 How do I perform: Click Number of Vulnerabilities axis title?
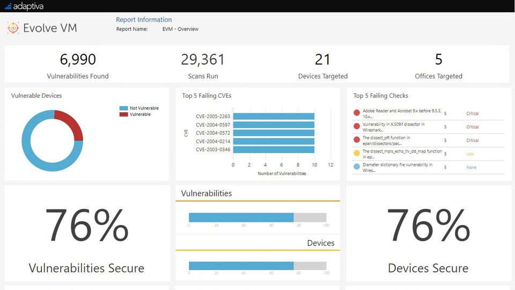(x=282, y=173)
